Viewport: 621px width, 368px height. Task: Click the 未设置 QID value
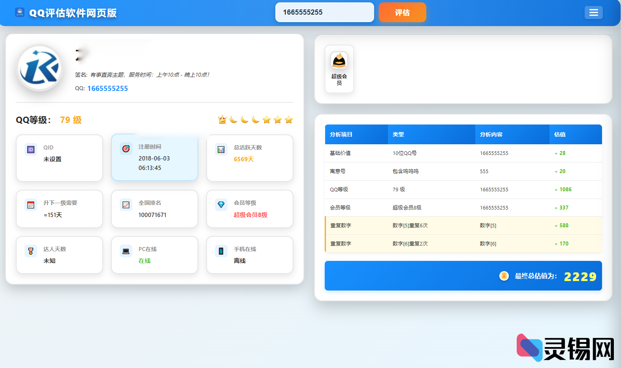(x=53, y=159)
